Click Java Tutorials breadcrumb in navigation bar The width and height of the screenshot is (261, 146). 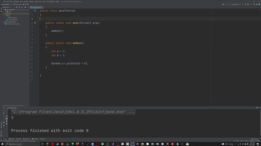(x=5, y=4)
